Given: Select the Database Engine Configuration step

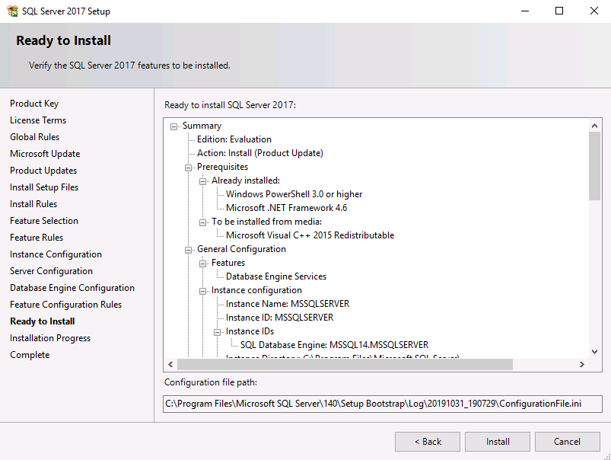Looking at the screenshot, I should tap(72, 288).
